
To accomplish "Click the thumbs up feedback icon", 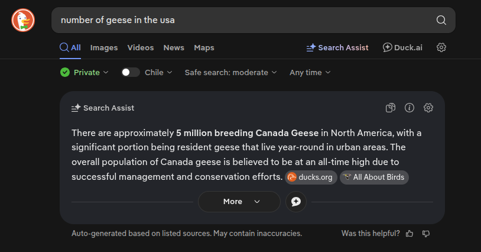I will click(409, 234).
